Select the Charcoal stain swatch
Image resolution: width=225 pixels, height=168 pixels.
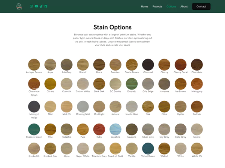[148, 65]
